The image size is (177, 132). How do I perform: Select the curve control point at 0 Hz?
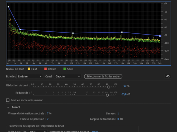click(8, 7)
